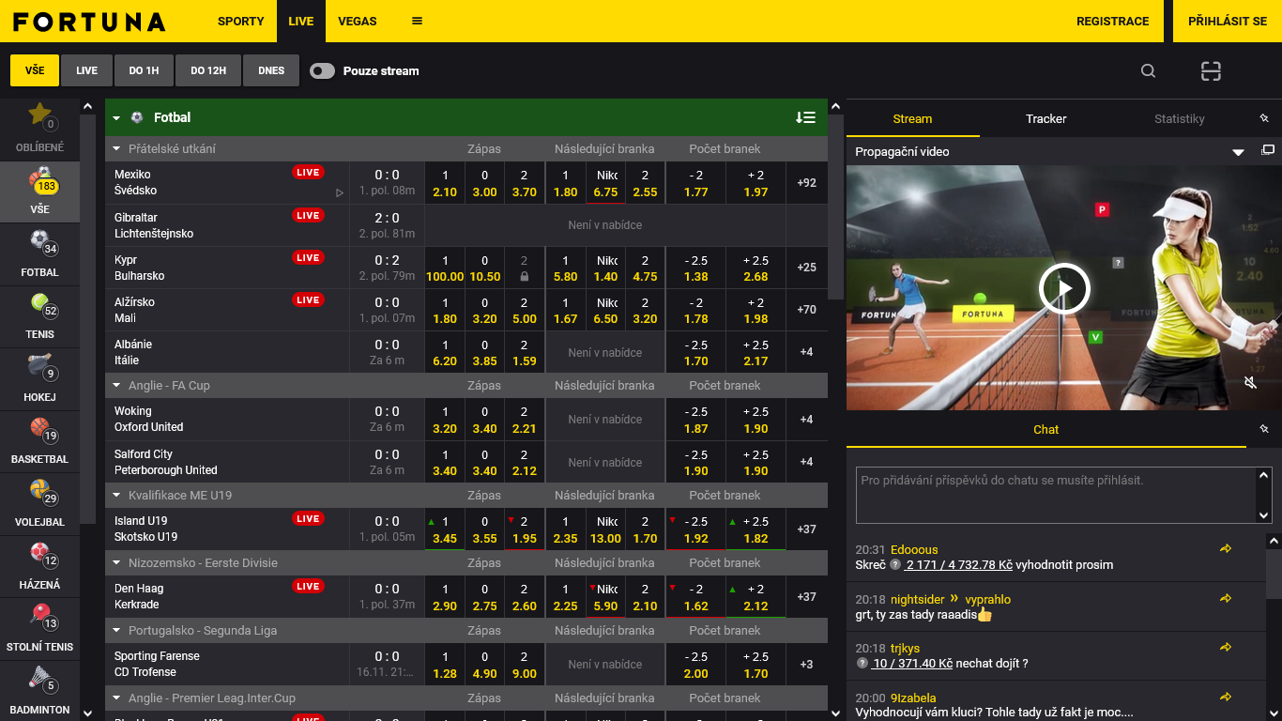Select Volejbal sport in the sidebar
This screenshot has height=721, width=1282.
[x=39, y=503]
